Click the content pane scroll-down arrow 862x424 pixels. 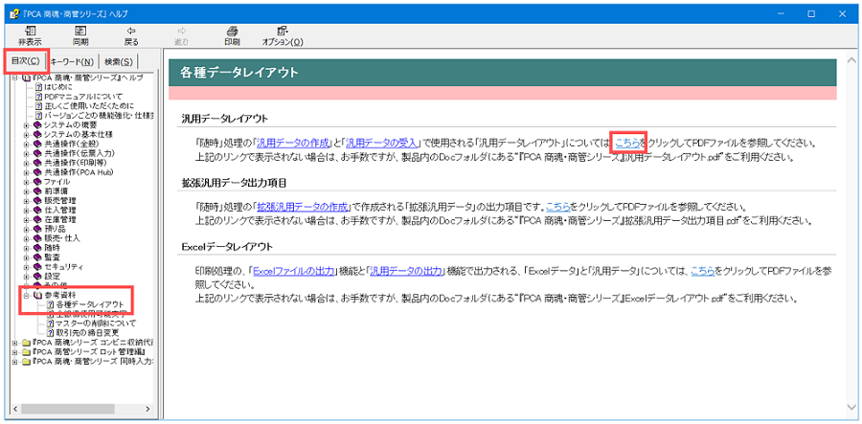coord(851,408)
